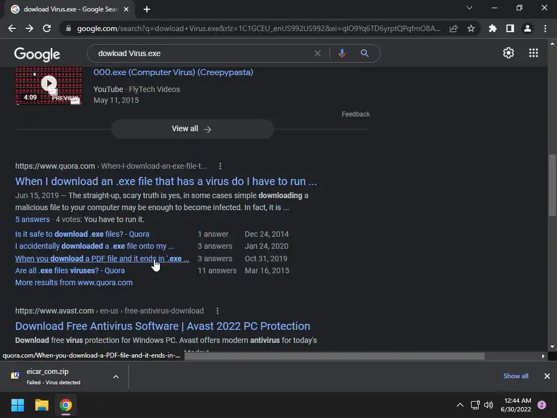Screen dimensions: 557x418
Task: Open 'Are all .exe files viruses?' link
Action: (x=70, y=271)
